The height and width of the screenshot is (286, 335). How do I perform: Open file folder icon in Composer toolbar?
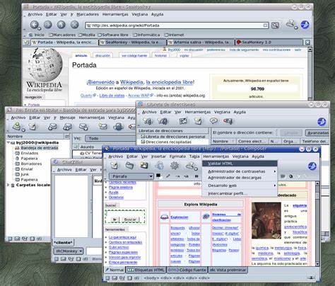click(129, 165)
